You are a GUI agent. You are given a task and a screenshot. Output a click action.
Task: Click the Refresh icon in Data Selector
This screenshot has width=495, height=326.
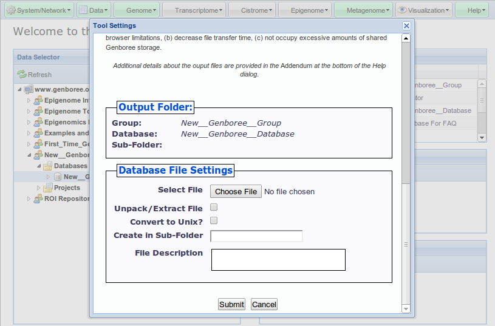point(22,75)
